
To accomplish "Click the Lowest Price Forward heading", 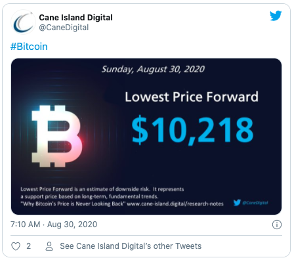I will 192,97.
